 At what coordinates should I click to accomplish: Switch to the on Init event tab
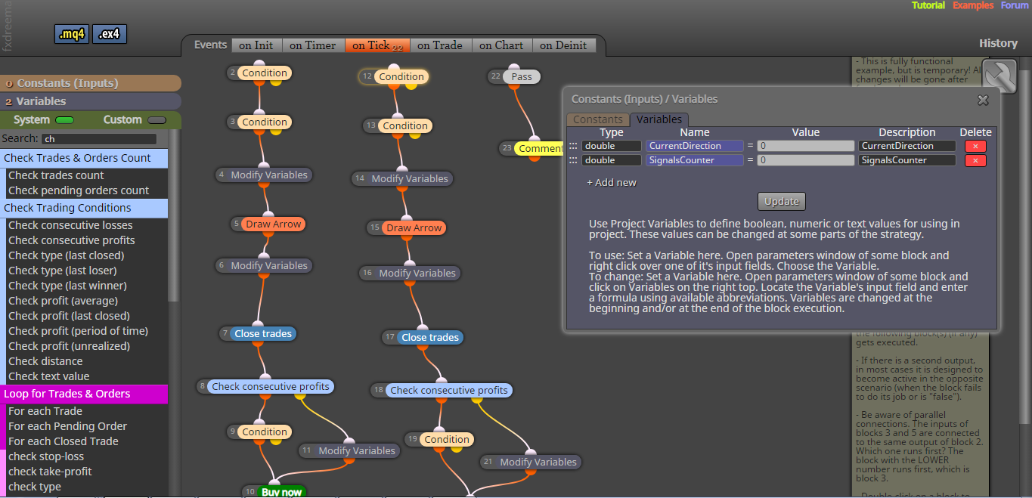[x=256, y=45]
